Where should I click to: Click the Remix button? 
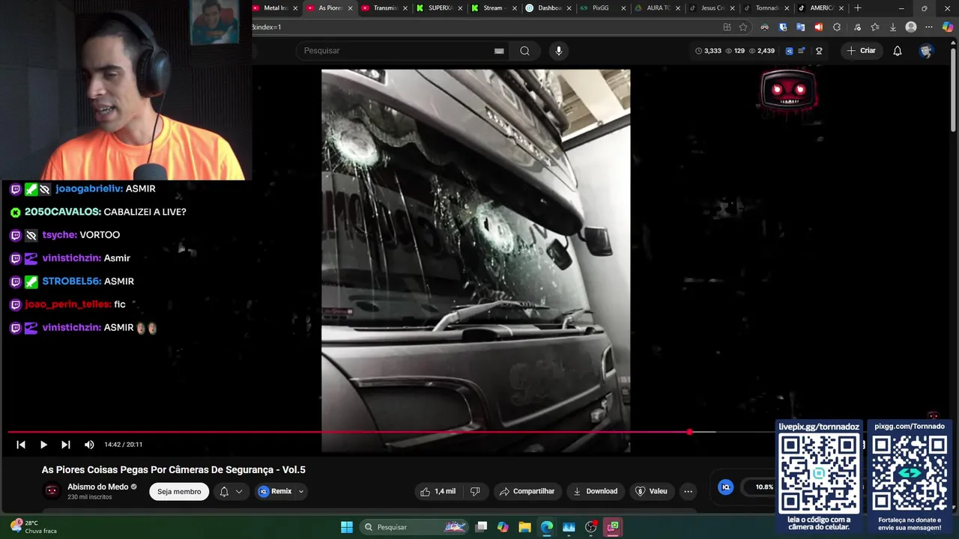pyautogui.click(x=276, y=491)
